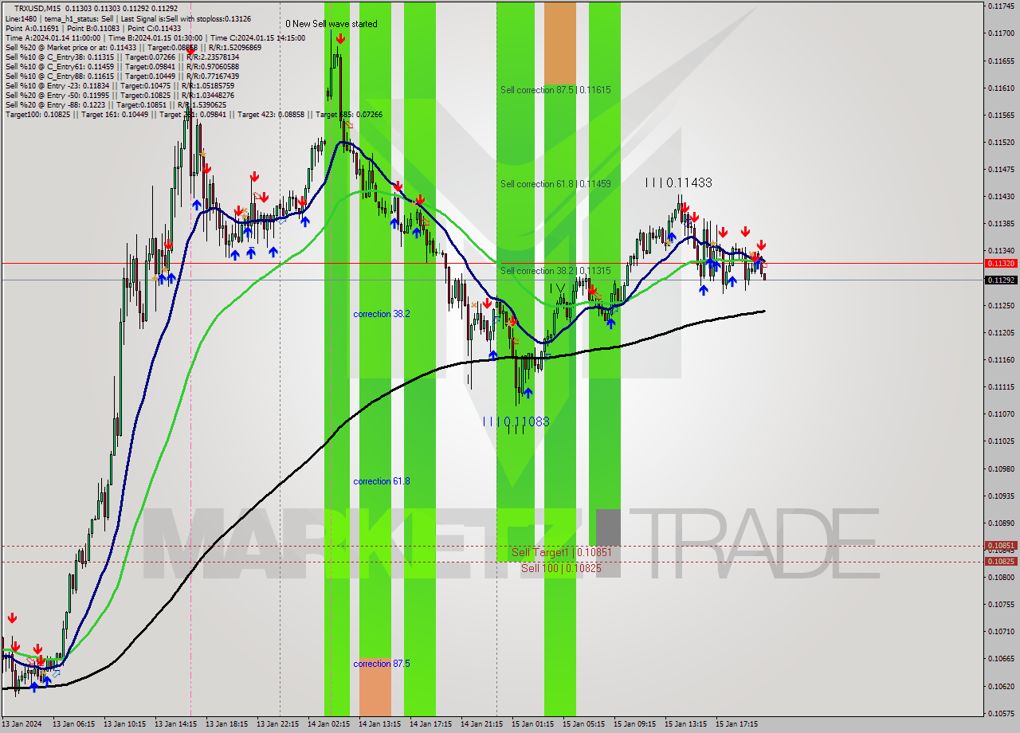1020x733 pixels.
Task: Click the 0.11160 price axis label
Action: (x=1001, y=360)
